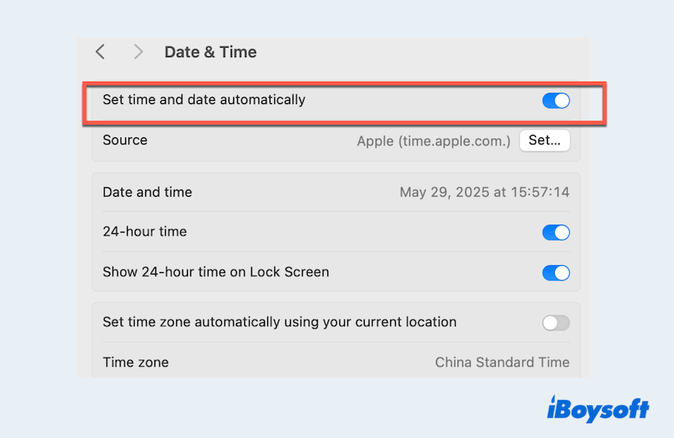Enable automatic time zone by location switch
This screenshot has height=438, width=674.
pyautogui.click(x=556, y=323)
